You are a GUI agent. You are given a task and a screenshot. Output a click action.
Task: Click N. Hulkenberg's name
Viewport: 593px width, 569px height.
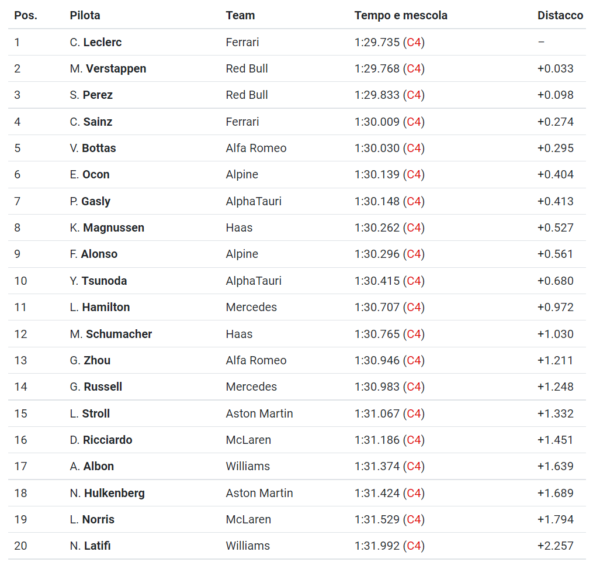pyautogui.click(x=107, y=493)
